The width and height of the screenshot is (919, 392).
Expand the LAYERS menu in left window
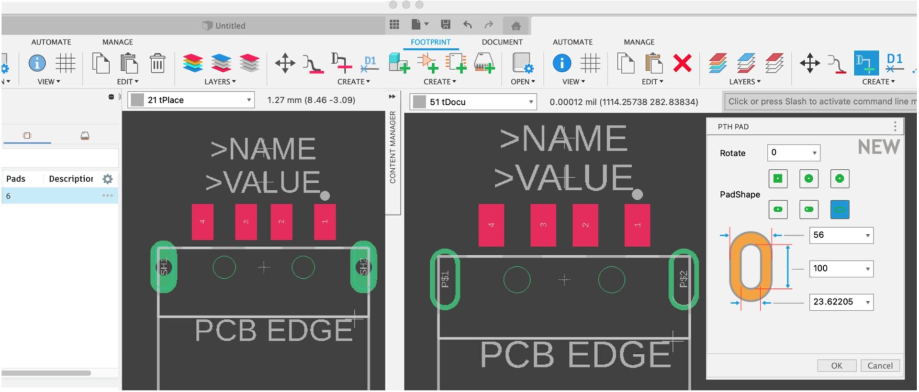click(x=220, y=82)
